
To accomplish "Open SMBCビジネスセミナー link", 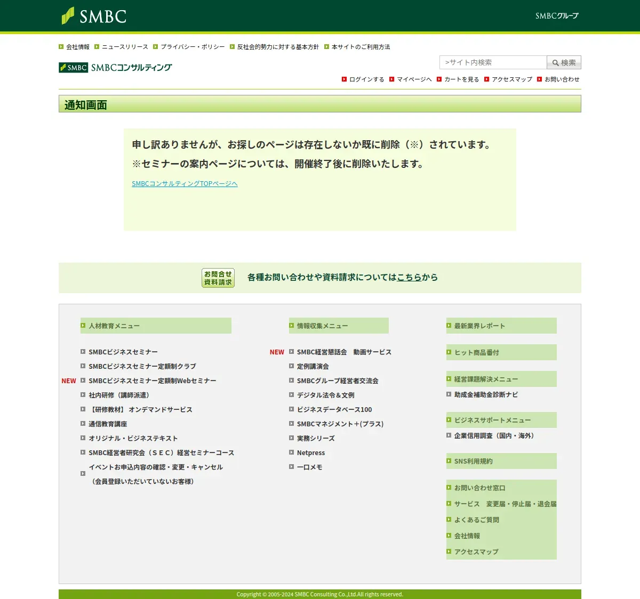I will (x=123, y=352).
